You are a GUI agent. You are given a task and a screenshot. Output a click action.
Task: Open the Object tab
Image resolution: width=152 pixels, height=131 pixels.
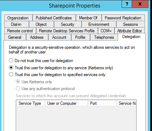tap(41, 24)
